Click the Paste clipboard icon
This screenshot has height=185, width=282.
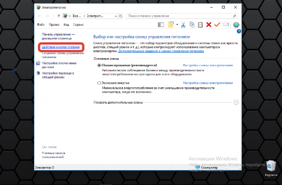(200, 24)
